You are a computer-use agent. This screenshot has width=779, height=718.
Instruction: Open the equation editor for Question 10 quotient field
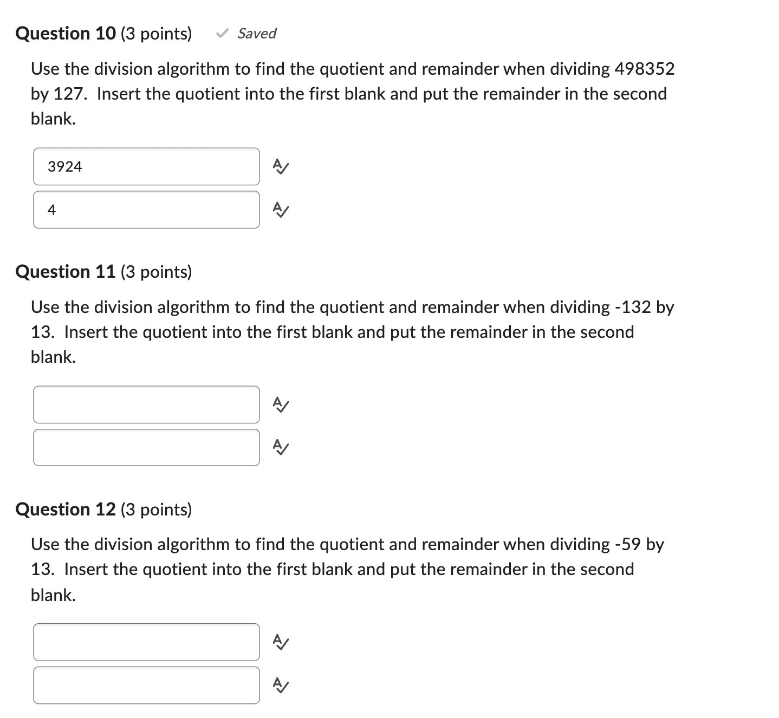280,166
